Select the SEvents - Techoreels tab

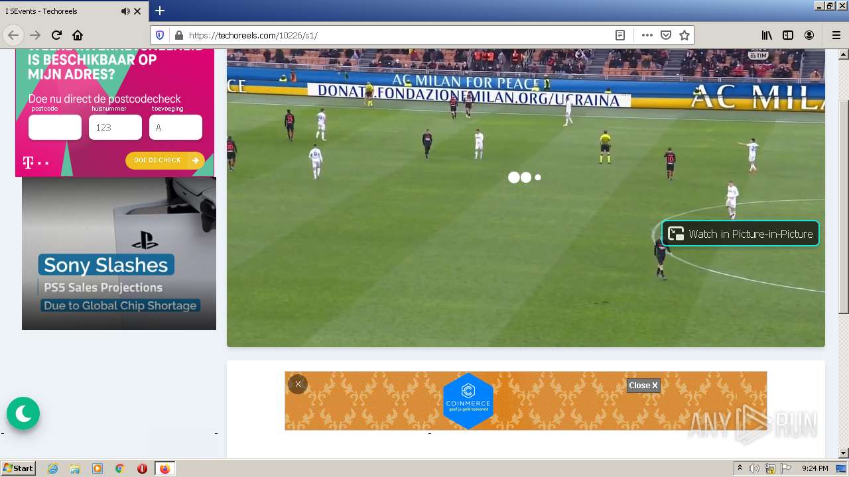point(74,11)
